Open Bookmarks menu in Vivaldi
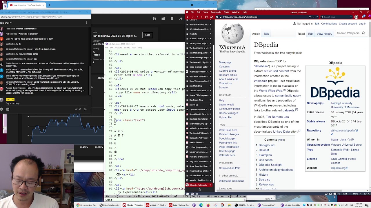 (x=216, y=12)
